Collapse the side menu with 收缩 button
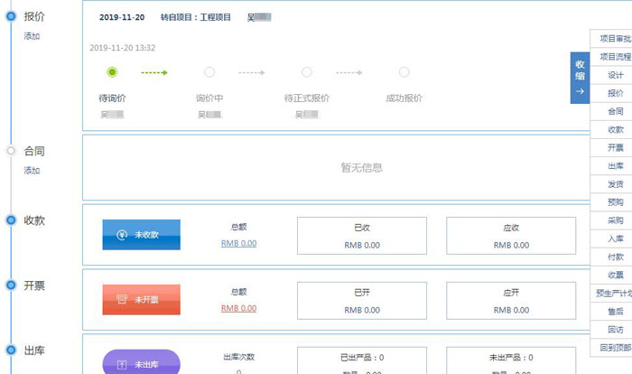This screenshot has width=632, height=374. coord(580,78)
